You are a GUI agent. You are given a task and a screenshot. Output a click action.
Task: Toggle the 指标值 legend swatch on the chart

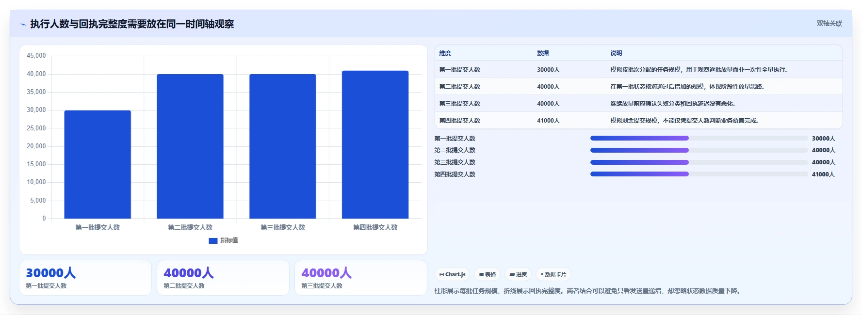point(213,240)
